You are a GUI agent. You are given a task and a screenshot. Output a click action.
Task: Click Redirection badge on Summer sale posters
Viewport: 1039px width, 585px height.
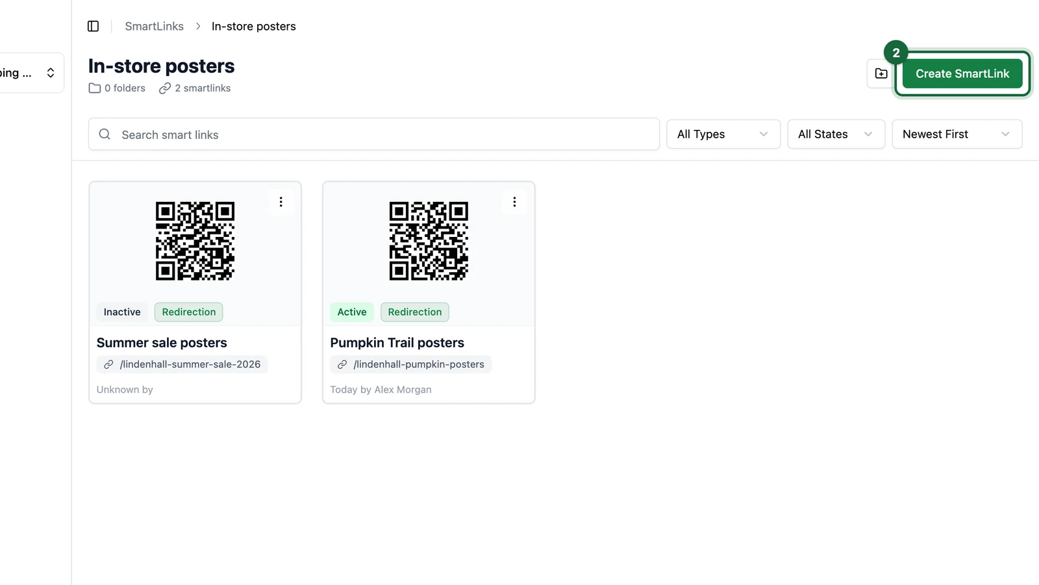coord(189,312)
